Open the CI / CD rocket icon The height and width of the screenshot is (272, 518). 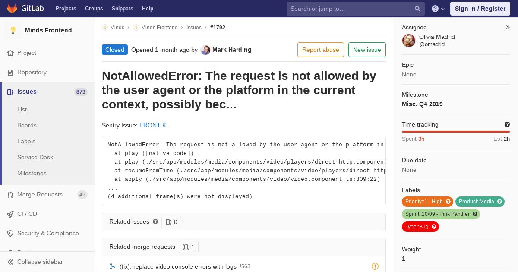10,214
